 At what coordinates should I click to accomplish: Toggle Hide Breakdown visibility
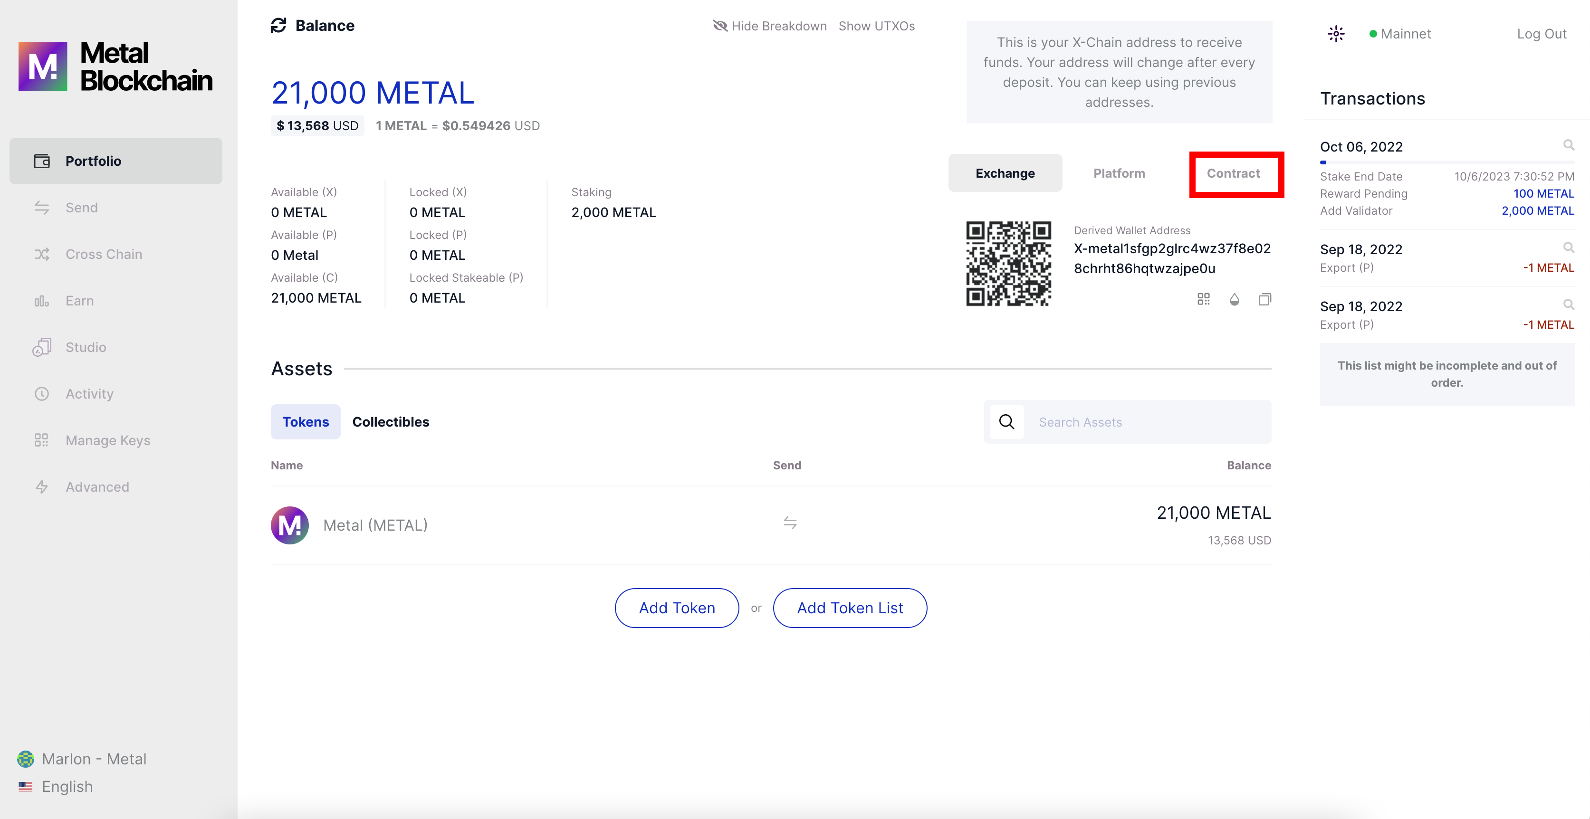pos(770,26)
